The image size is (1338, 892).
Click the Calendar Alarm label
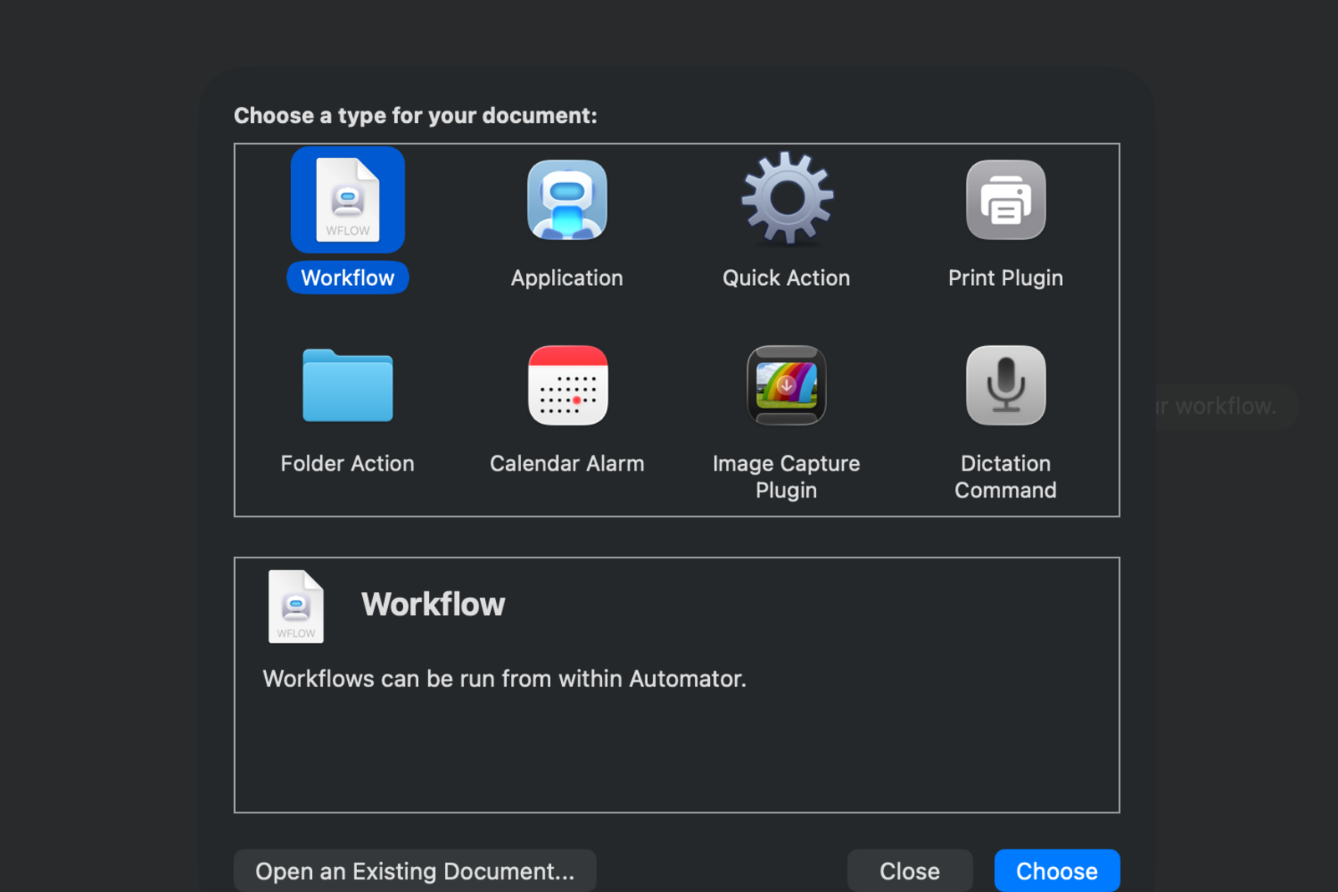point(567,463)
